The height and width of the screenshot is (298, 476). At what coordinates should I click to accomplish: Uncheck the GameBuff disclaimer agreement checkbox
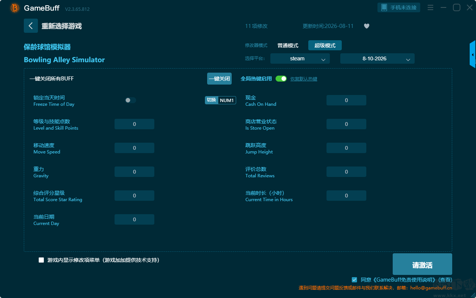point(354,279)
